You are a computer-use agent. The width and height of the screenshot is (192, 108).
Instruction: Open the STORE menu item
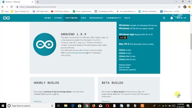tap(58, 18)
